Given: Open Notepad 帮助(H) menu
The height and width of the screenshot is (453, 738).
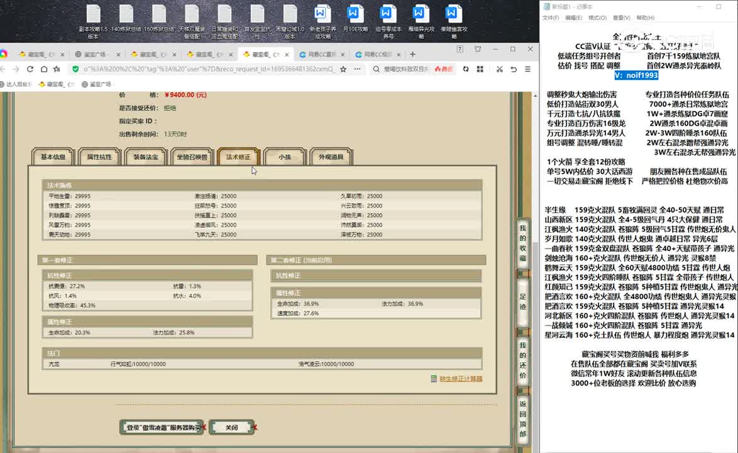Looking at the screenshot, I should [x=646, y=18].
